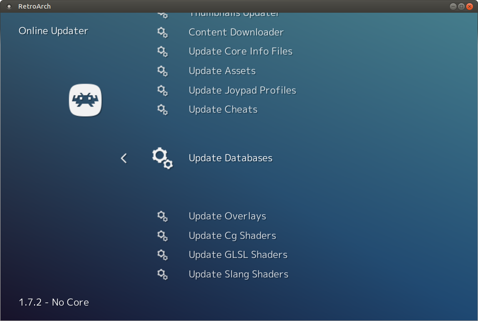Select Update Joypad Profiles text
478x321 pixels.
click(242, 90)
